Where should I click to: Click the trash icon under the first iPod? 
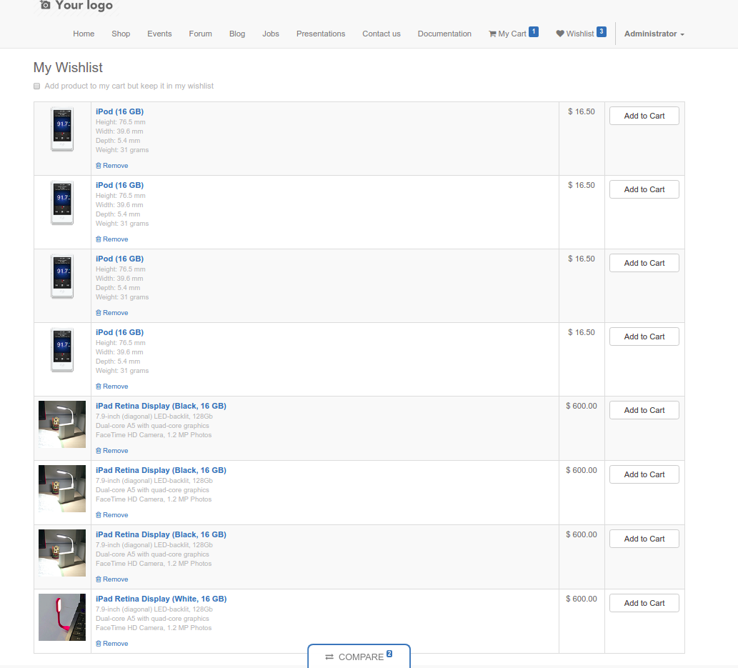click(x=98, y=165)
